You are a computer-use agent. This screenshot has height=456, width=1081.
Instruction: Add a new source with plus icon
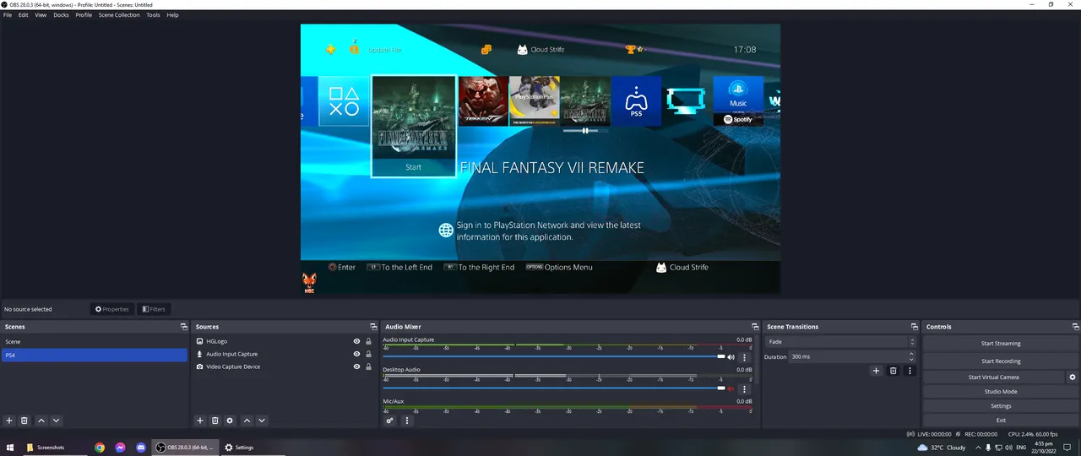click(200, 421)
